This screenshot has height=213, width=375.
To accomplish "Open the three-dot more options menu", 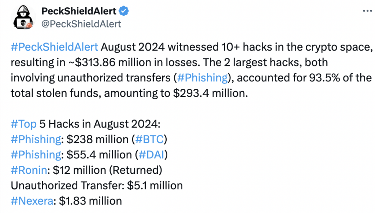I will point(367,11).
